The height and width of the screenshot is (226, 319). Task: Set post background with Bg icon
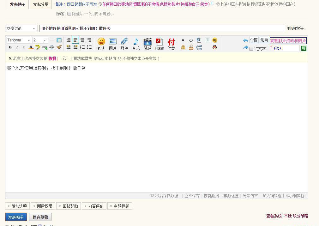coord(215,40)
